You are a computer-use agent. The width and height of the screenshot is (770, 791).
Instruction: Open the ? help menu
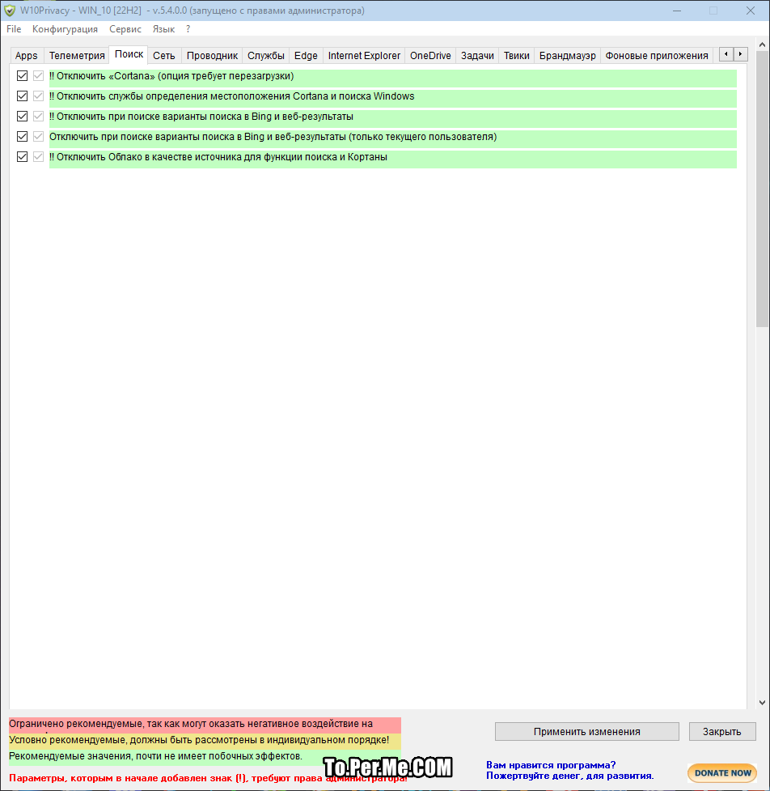click(188, 29)
